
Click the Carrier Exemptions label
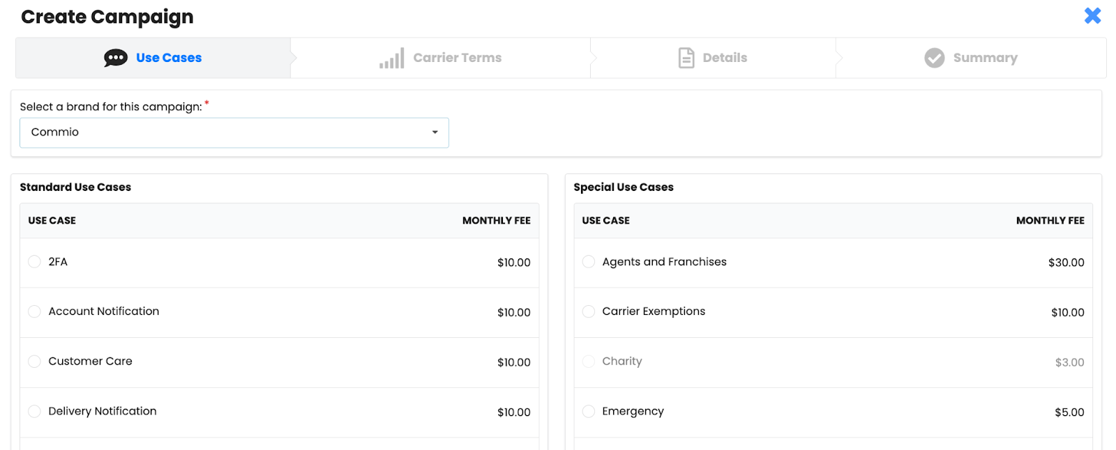coord(654,311)
